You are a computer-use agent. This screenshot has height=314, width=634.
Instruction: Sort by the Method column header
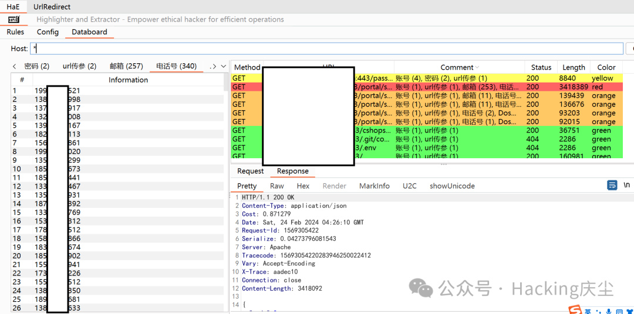(247, 67)
